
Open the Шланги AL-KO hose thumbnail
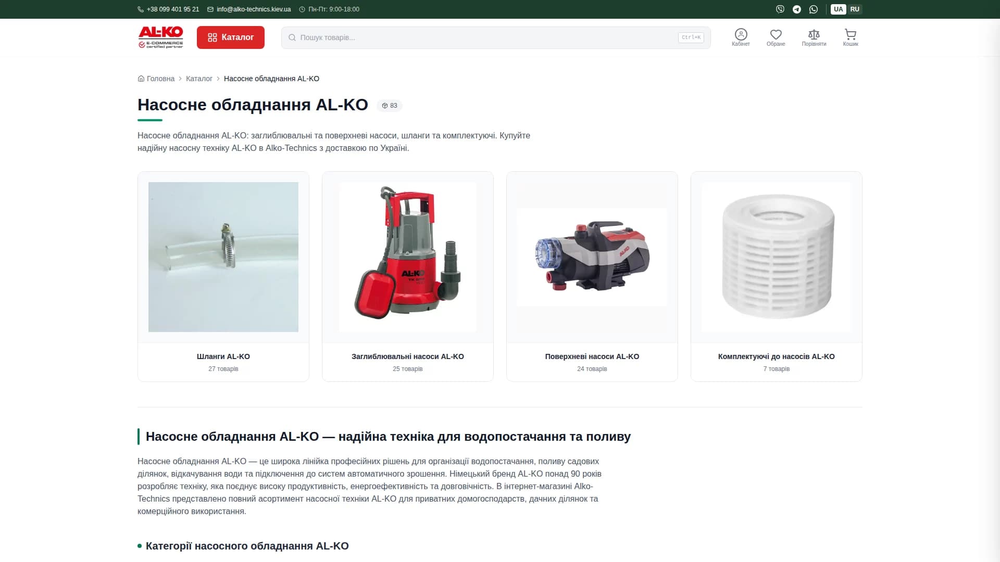coord(223,257)
